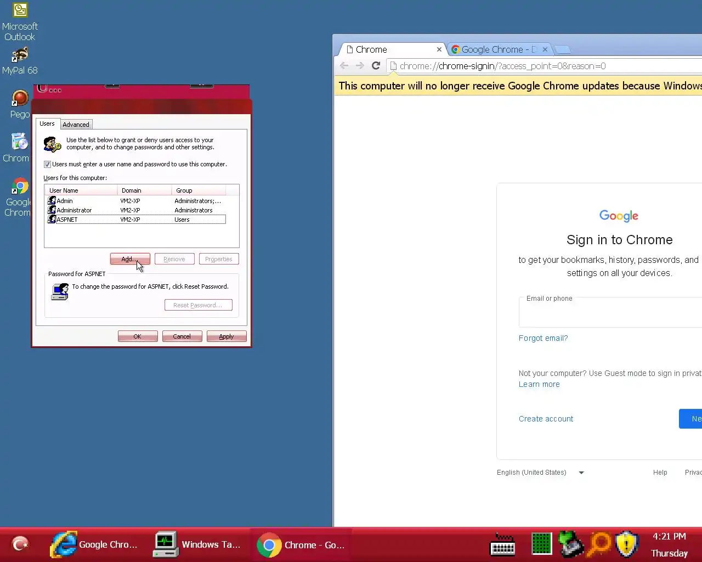Select the ASPNET user row icon
The width and height of the screenshot is (702, 562).
click(x=52, y=219)
